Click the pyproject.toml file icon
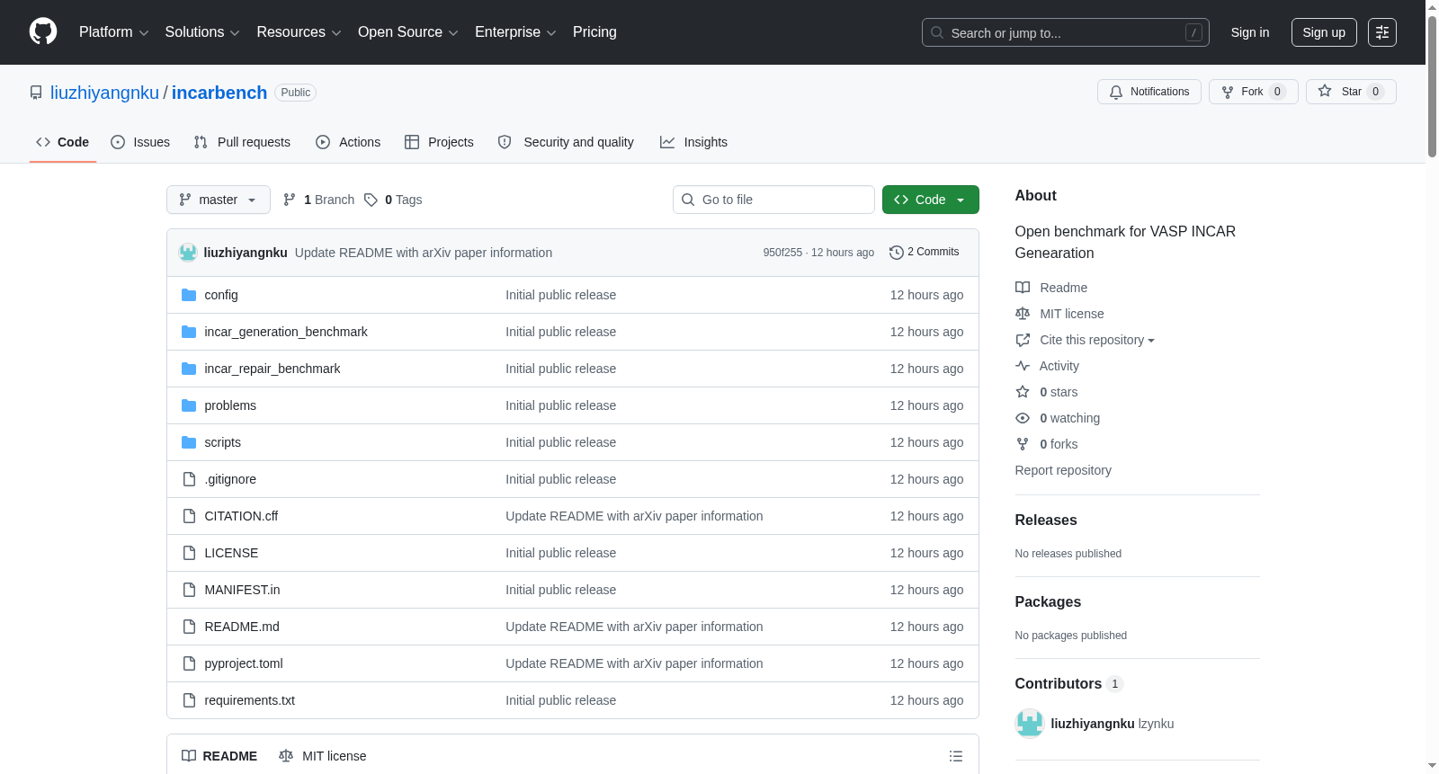This screenshot has height=774, width=1439. (x=189, y=663)
